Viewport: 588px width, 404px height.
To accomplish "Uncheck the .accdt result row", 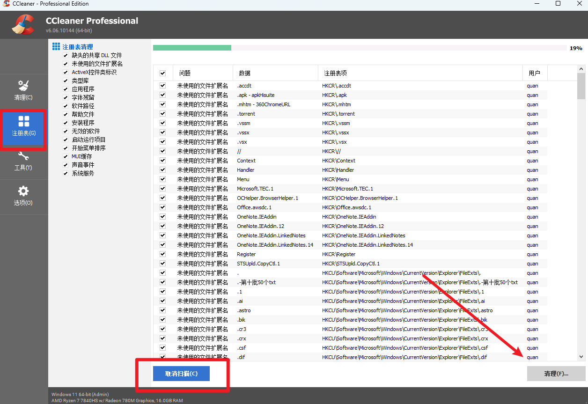I will (162, 86).
